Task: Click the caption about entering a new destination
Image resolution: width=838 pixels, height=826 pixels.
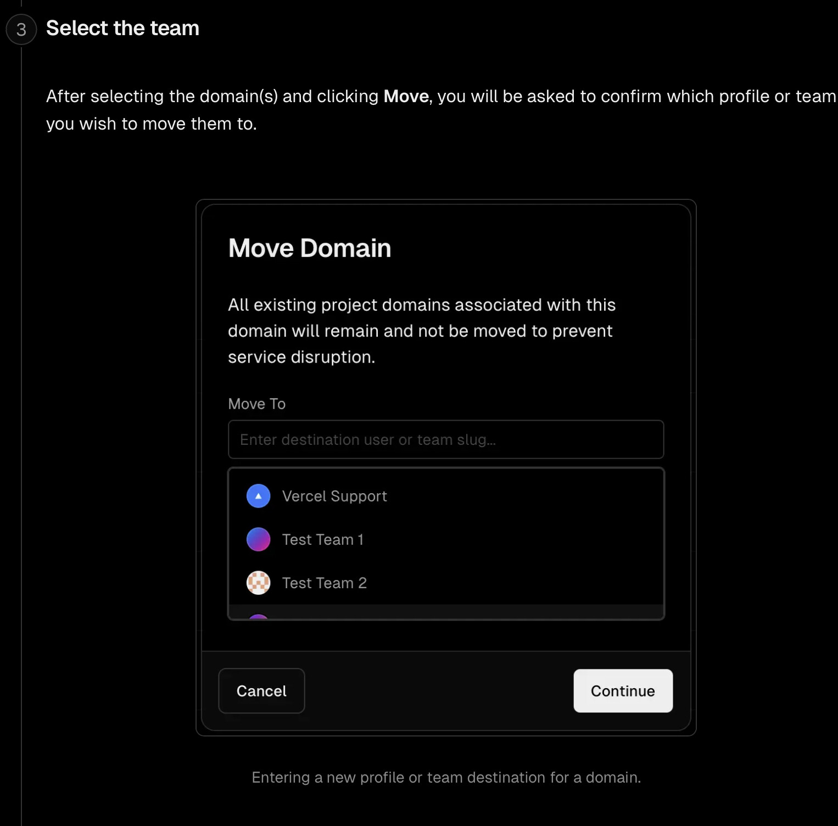Action: click(446, 778)
